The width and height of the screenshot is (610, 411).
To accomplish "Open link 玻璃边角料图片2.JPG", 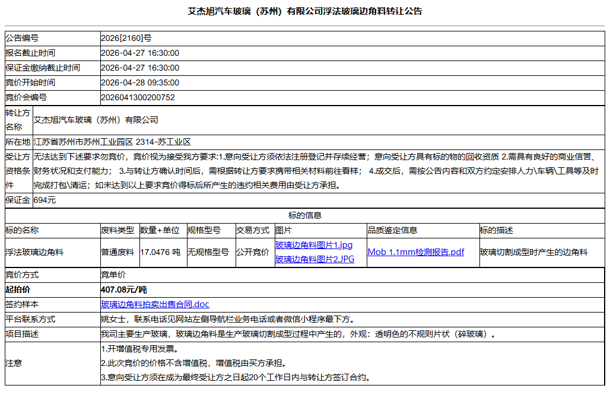I will coord(314,259).
